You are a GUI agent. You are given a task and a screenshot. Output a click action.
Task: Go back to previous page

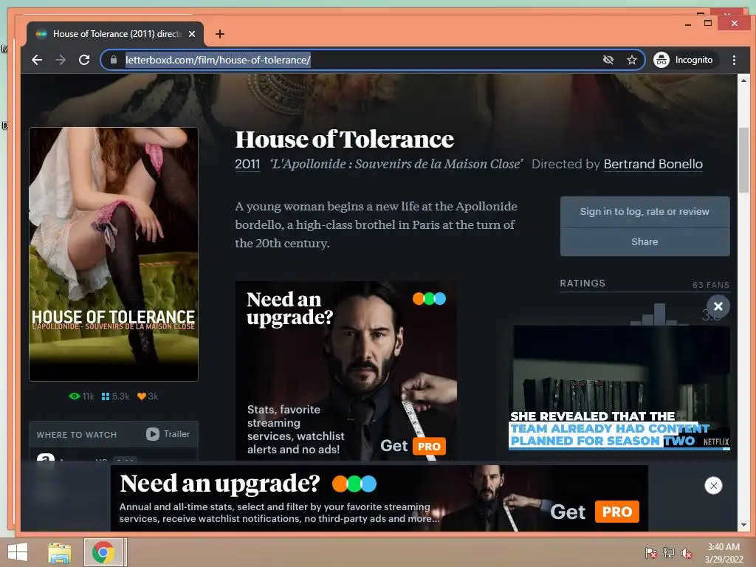coord(37,60)
